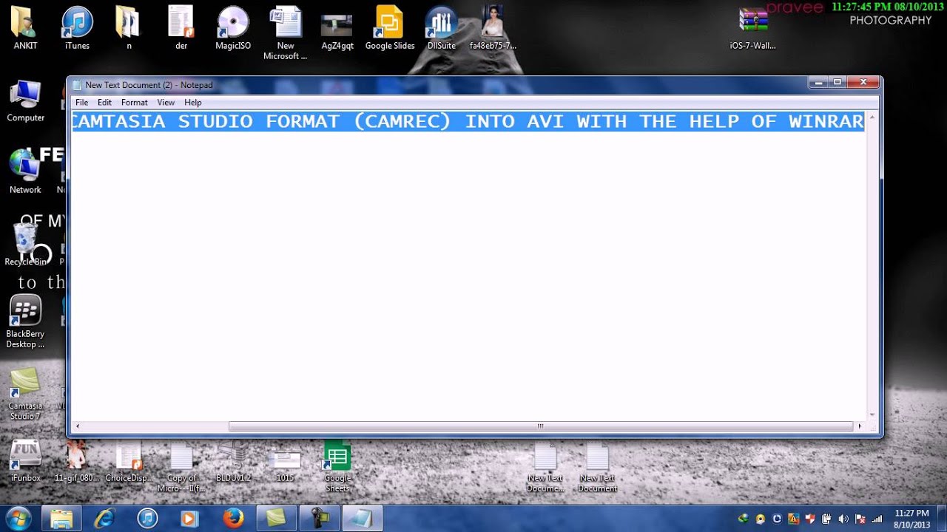
Task: Select the BLDUv1.2 archive icon
Action: click(x=233, y=461)
